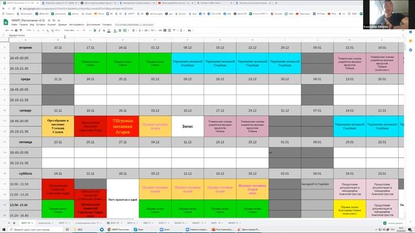Check cloud save status icon near title
The width and height of the screenshot is (415, 233).
coord(58,20)
